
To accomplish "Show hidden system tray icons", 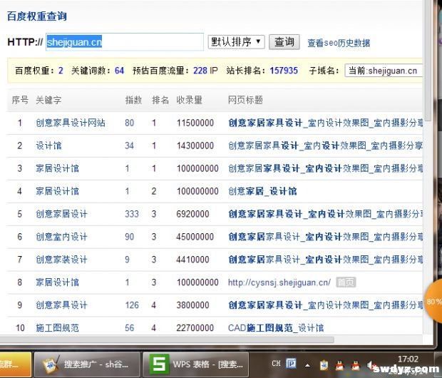I will (307, 366).
